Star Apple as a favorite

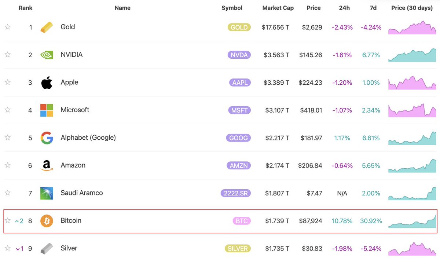pos(7,82)
